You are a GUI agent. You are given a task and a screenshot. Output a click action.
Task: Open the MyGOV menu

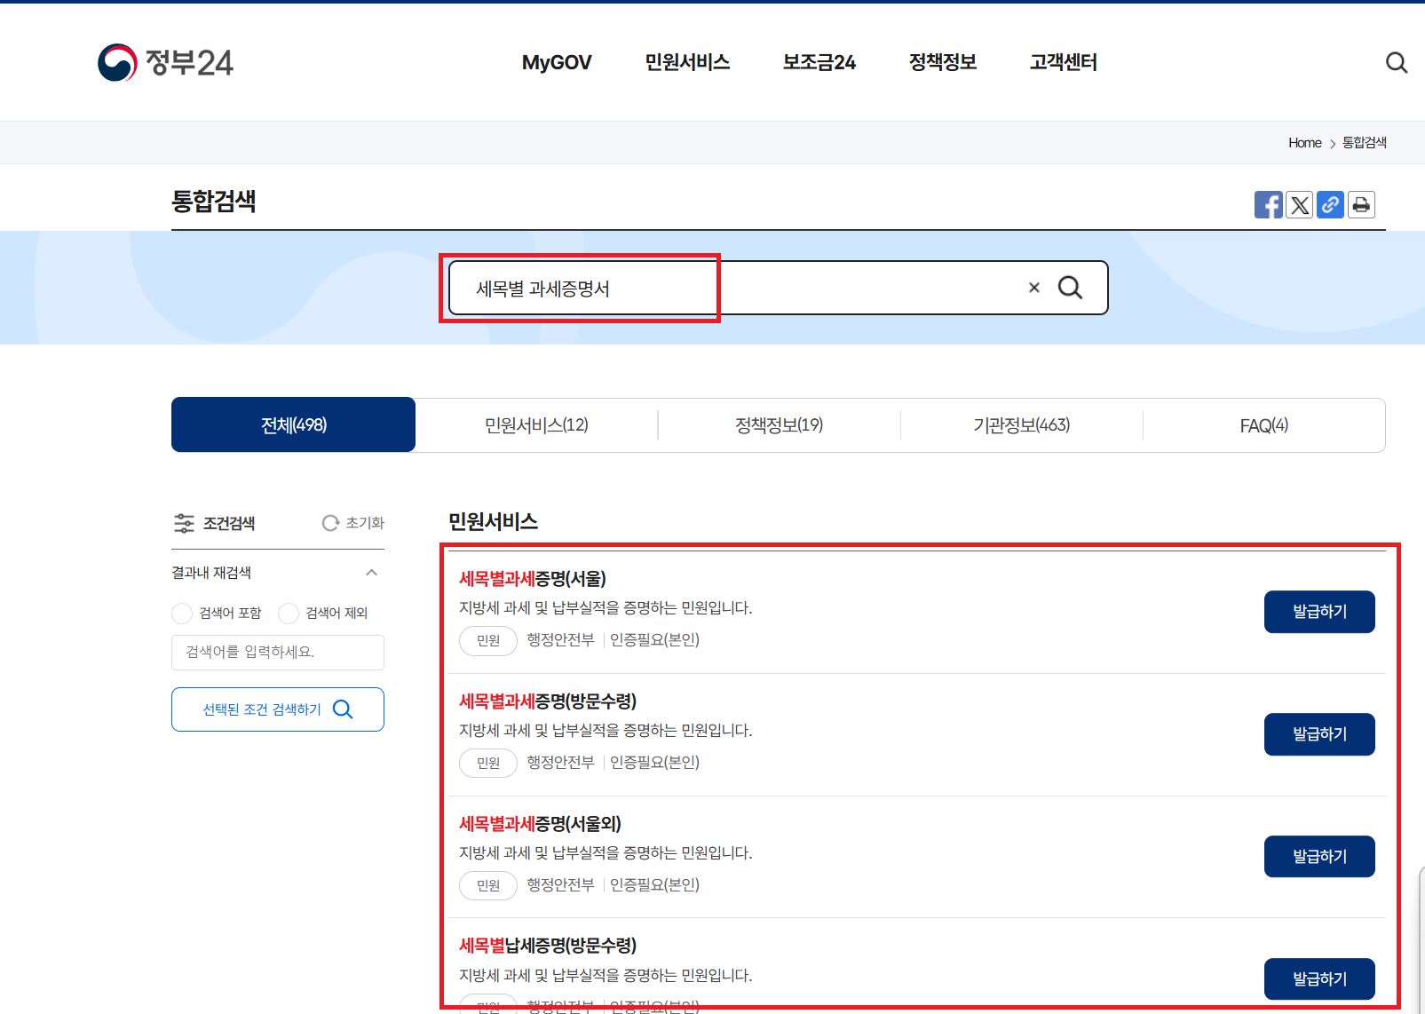[x=557, y=62]
